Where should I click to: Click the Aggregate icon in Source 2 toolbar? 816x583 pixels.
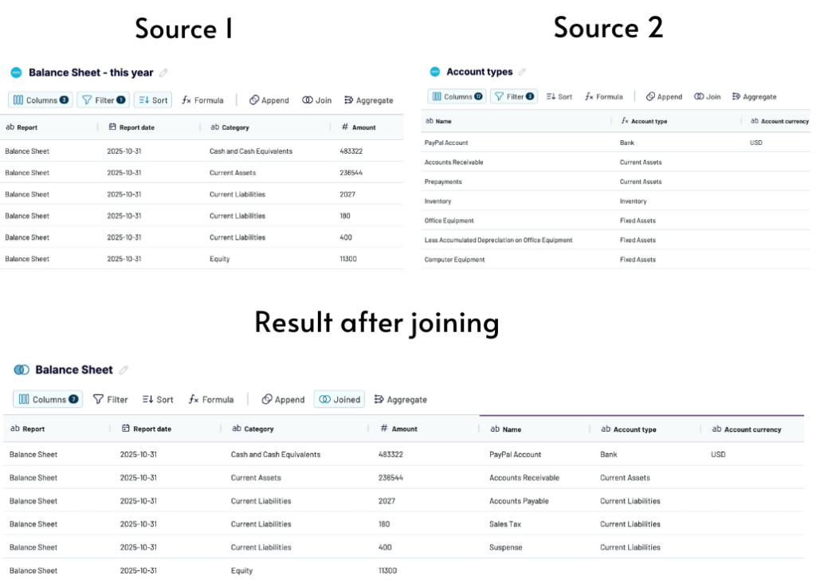point(755,96)
